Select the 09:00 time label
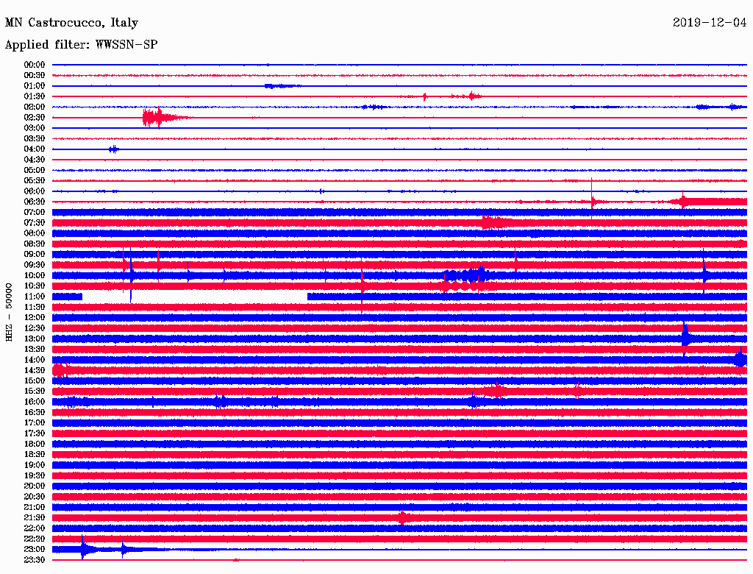 [35, 255]
